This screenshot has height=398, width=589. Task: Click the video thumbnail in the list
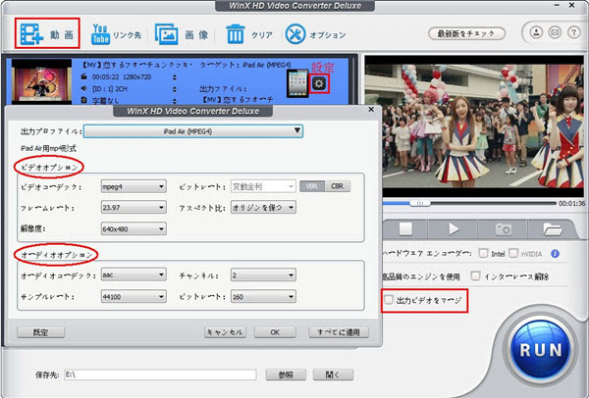point(41,81)
